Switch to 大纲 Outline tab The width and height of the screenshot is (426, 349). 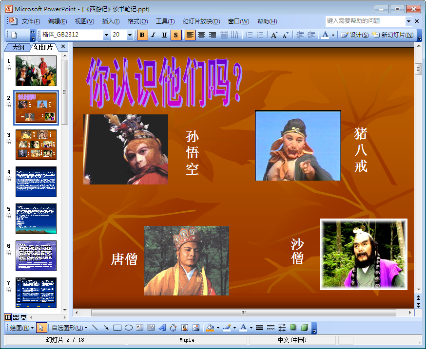[x=18, y=47]
